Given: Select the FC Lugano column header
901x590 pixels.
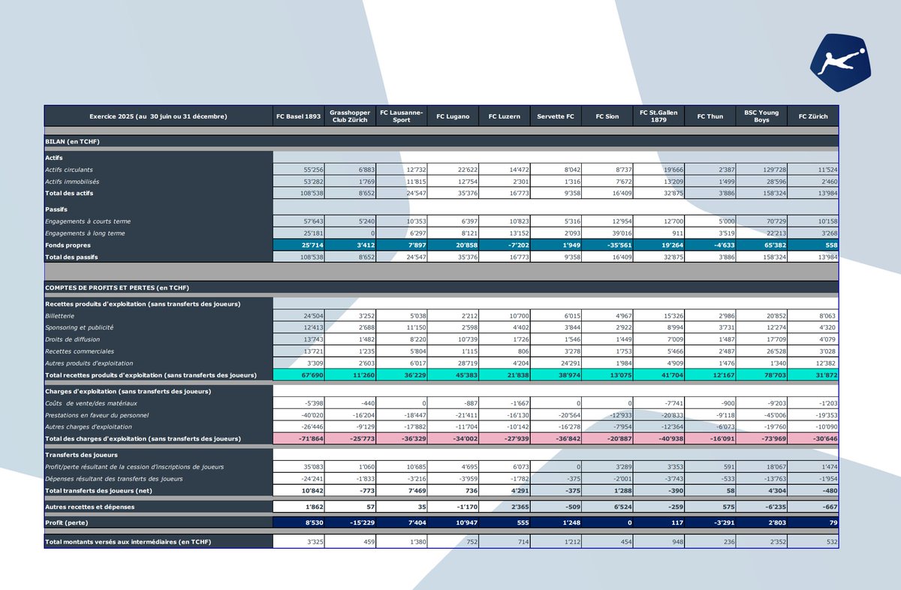Looking at the screenshot, I should click(453, 116).
